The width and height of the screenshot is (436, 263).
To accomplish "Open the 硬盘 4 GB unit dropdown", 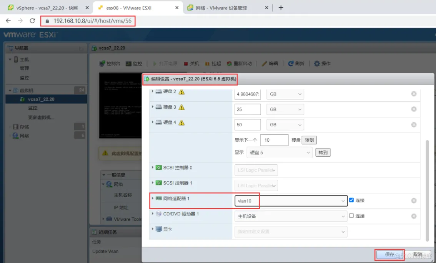I will coord(285,125).
